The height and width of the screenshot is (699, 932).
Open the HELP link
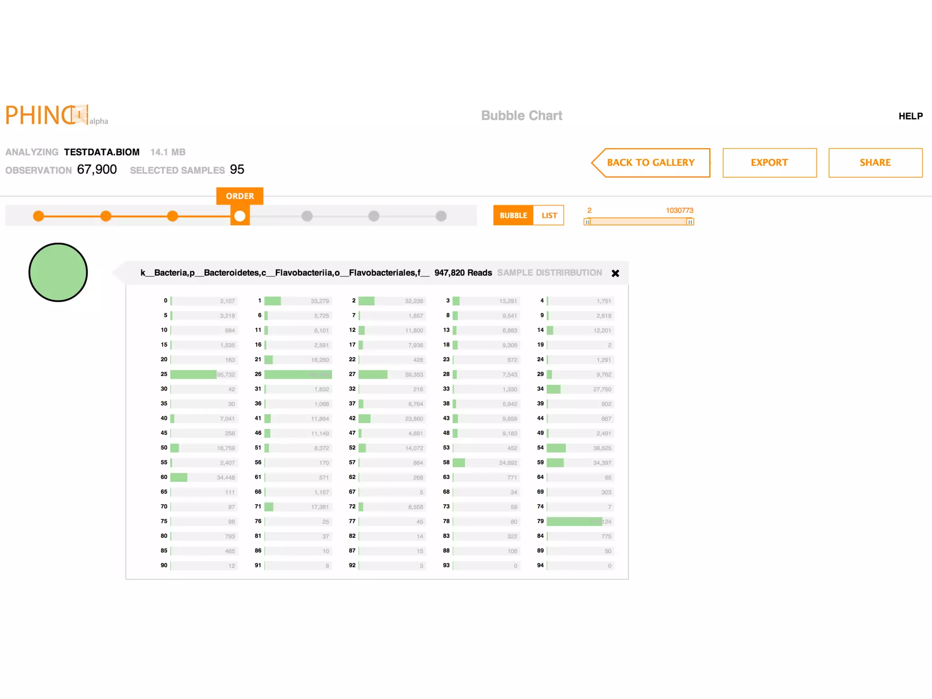pyautogui.click(x=910, y=116)
